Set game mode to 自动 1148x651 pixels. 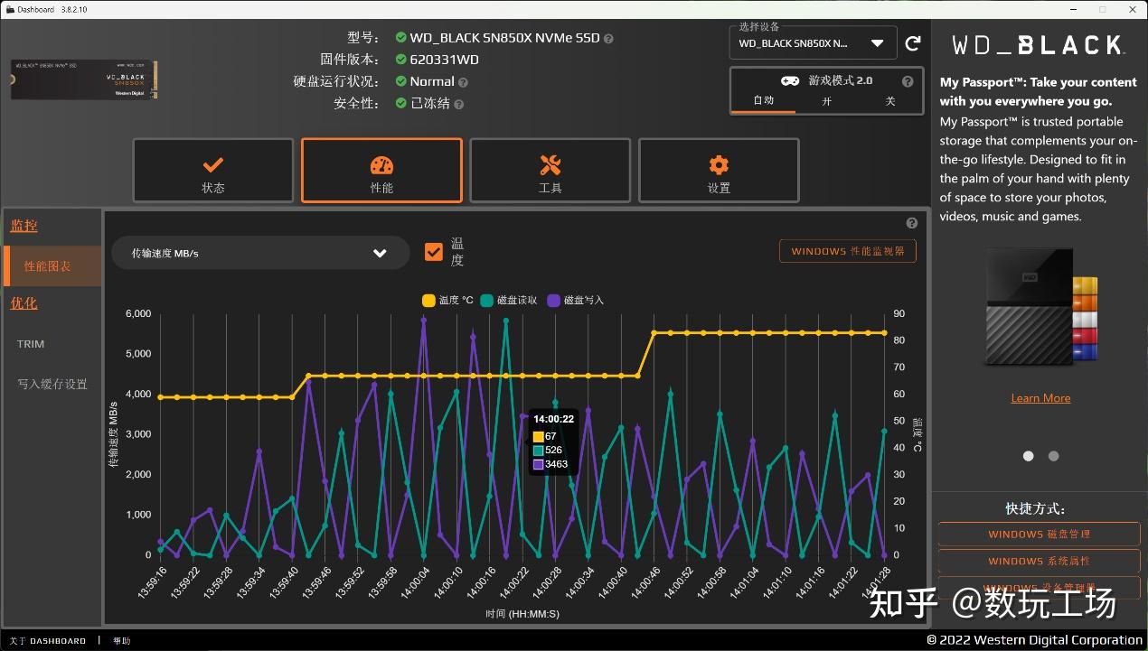click(x=764, y=101)
